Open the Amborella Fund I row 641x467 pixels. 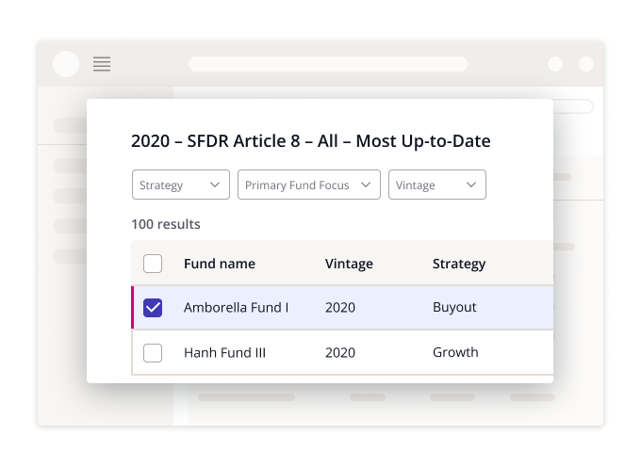click(x=236, y=308)
